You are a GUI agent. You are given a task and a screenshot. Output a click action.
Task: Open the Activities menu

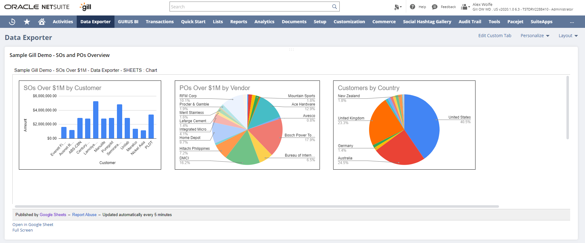(x=63, y=22)
